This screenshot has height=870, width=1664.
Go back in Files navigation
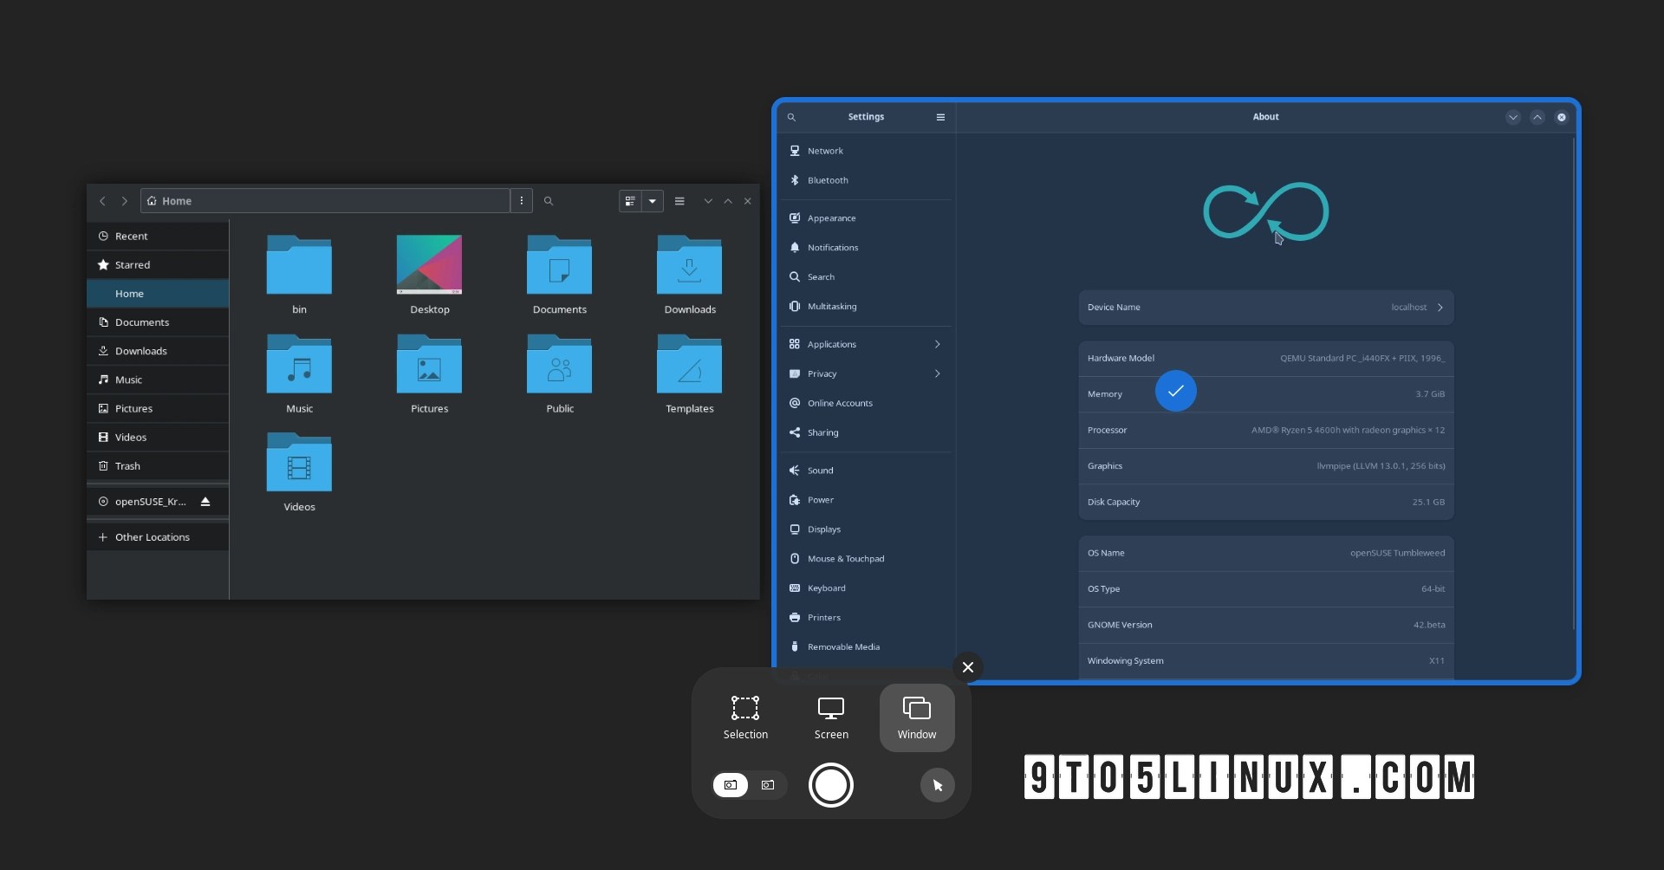click(x=102, y=201)
